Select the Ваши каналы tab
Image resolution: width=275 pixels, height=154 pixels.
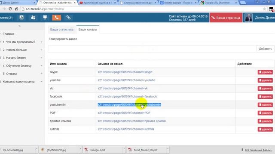point(88,30)
